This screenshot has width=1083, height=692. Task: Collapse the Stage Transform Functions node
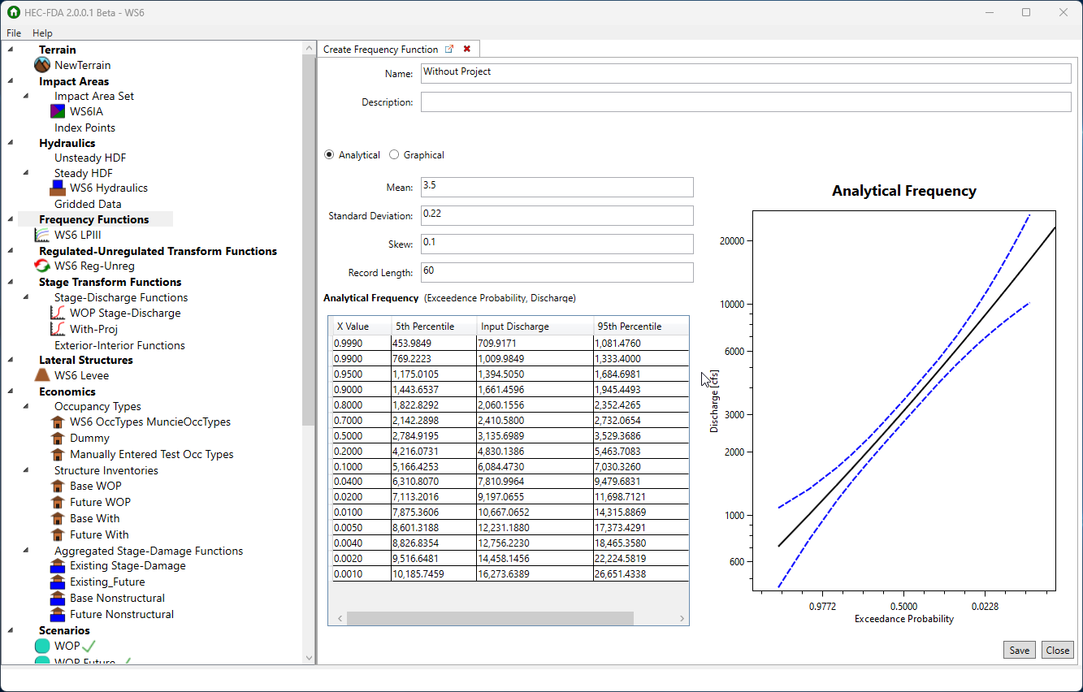pos(11,282)
